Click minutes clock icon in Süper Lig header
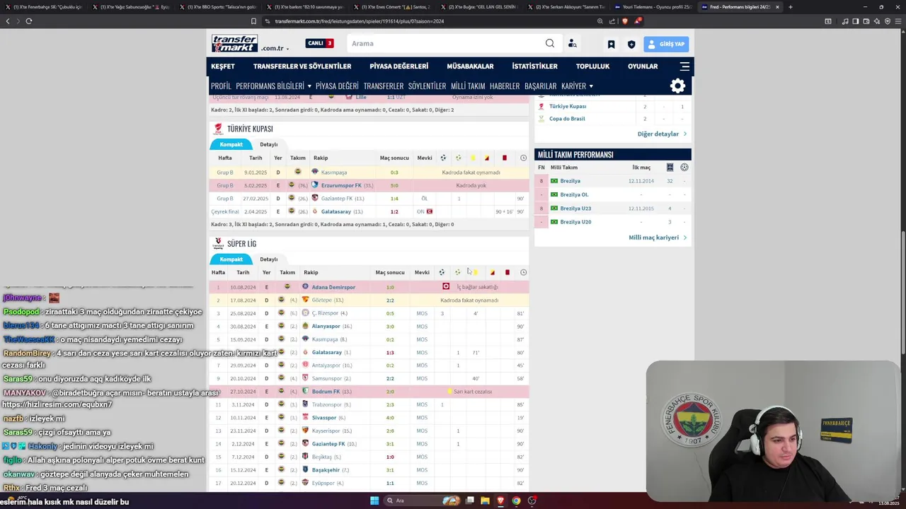 [523, 272]
